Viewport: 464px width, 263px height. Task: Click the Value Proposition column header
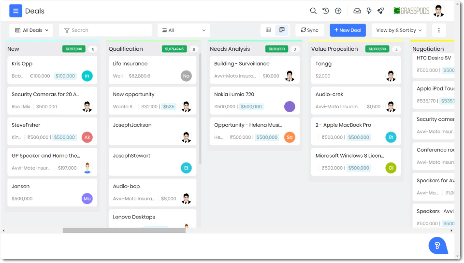click(x=334, y=49)
